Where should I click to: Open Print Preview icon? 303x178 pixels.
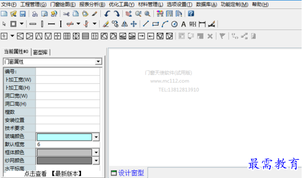pyautogui.click(x=45, y=13)
